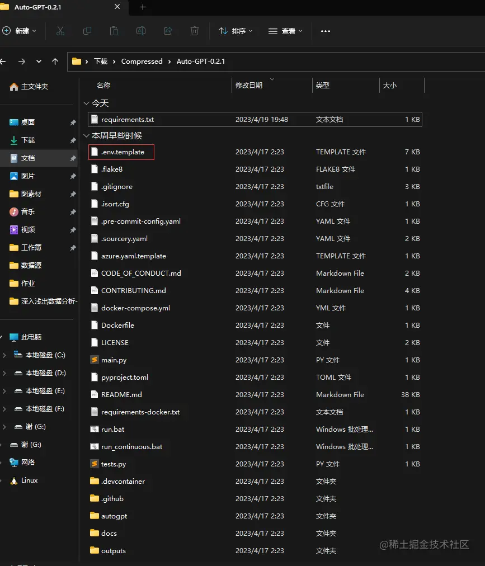
Task: Click pin icon next to 桌面
Action: tap(73, 122)
